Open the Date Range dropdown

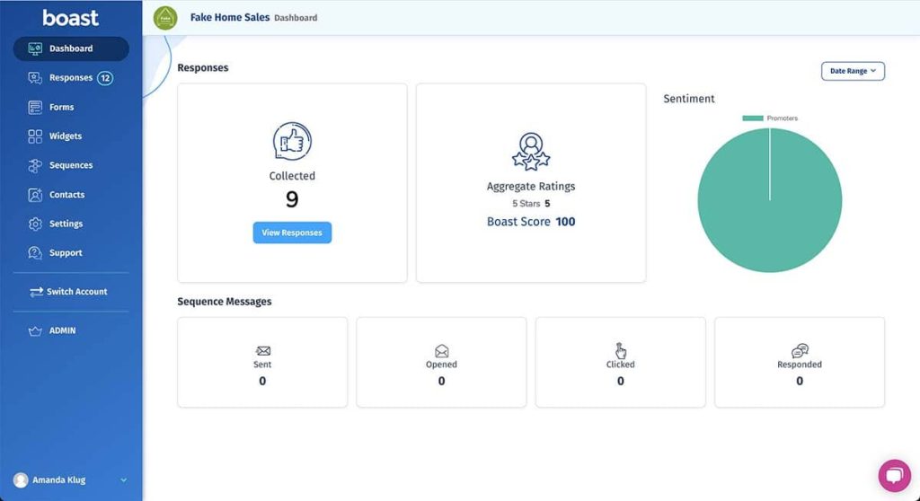tap(853, 71)
